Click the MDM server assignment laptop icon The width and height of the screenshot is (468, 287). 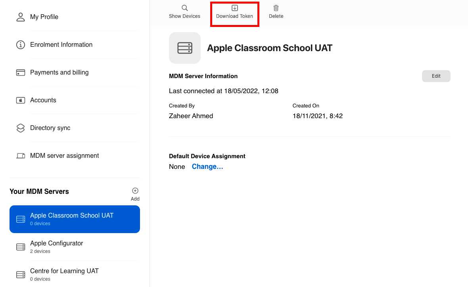[21, 156]
